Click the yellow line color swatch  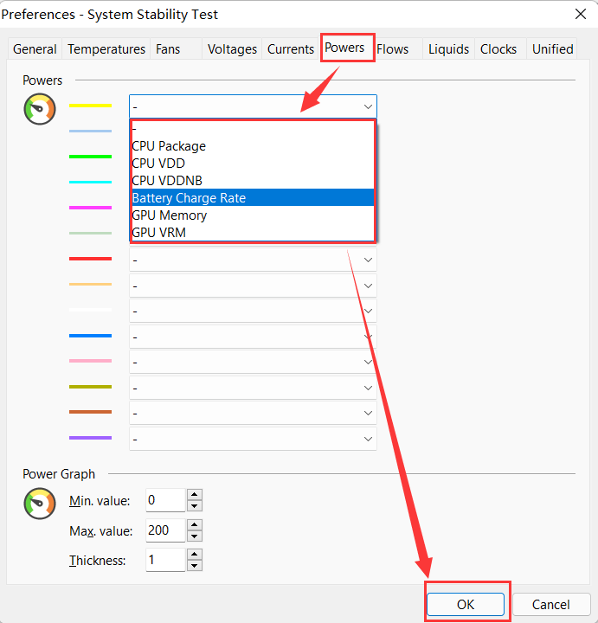90,106
